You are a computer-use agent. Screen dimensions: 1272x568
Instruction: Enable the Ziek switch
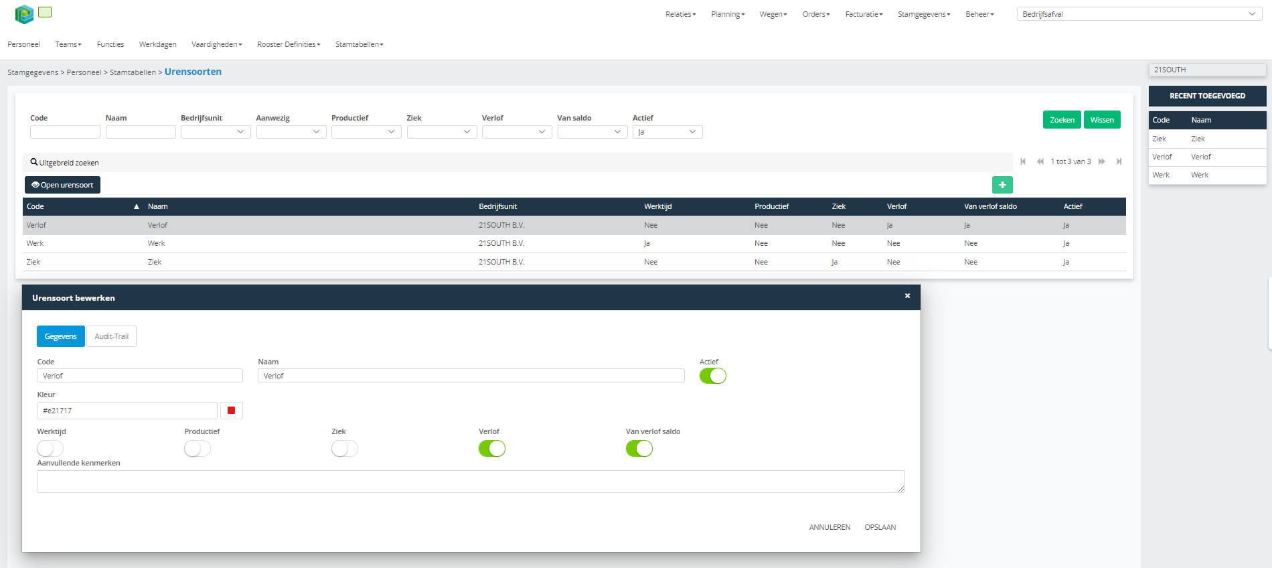pyautogui.click(x=345, y=448)
